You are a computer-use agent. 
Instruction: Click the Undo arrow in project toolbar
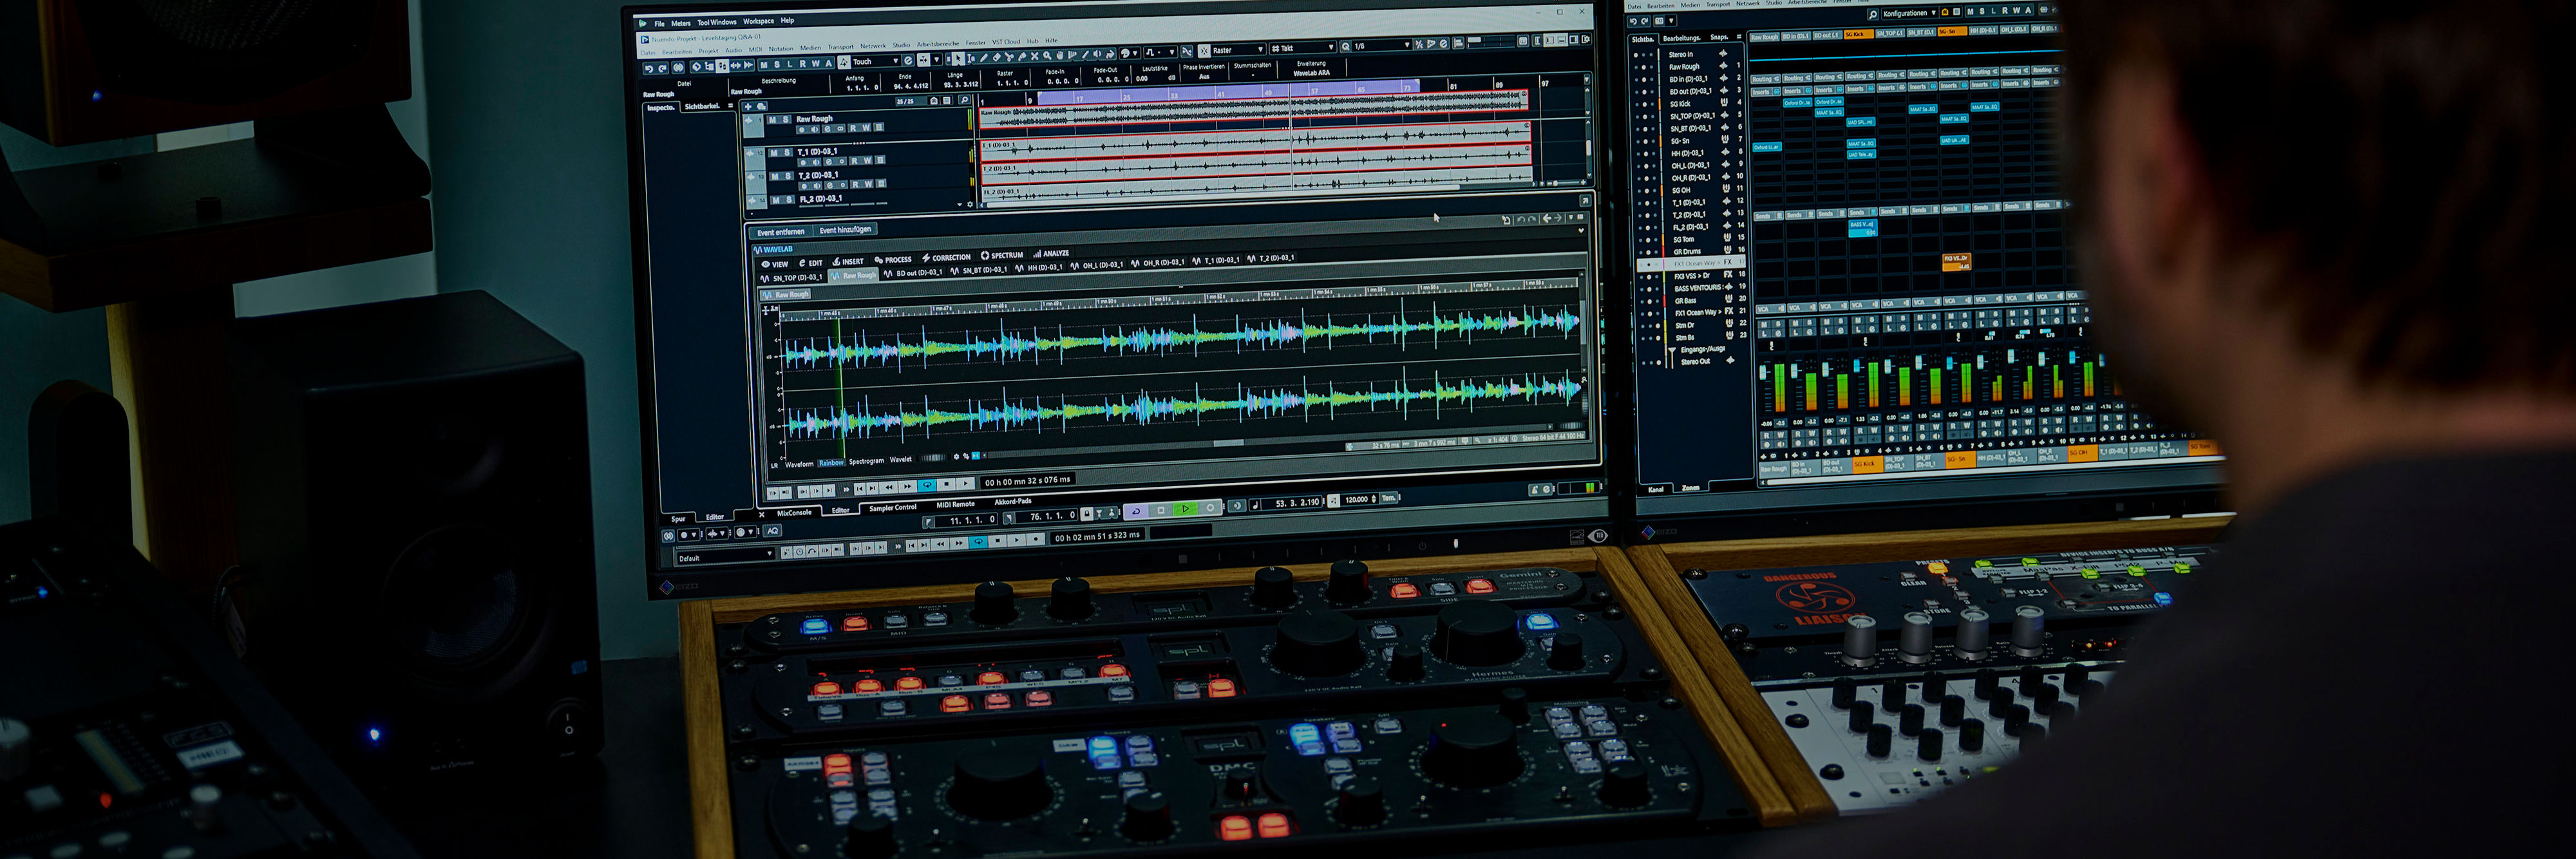pos(649,68)
